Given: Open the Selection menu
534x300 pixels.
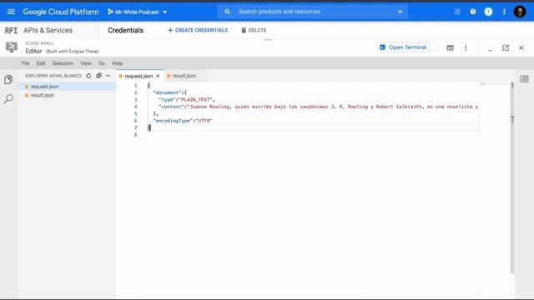Looking at the screenshot, I should [x=63, y=63].
